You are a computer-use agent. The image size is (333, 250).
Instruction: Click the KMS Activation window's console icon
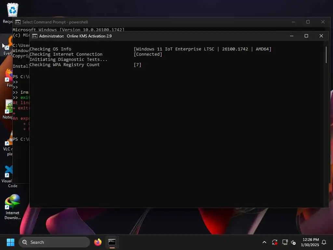(34, 36)
